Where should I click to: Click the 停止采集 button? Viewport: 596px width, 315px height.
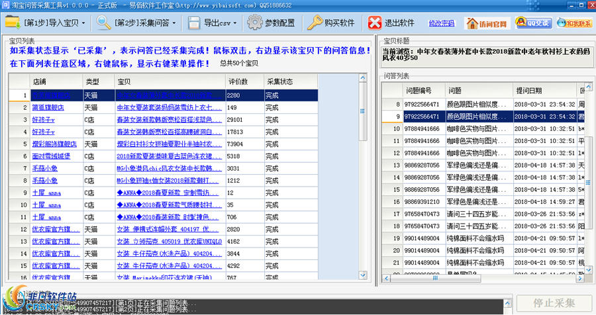click(554, 303)
